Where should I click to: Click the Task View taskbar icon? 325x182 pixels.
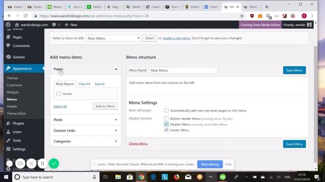(106, 177)
